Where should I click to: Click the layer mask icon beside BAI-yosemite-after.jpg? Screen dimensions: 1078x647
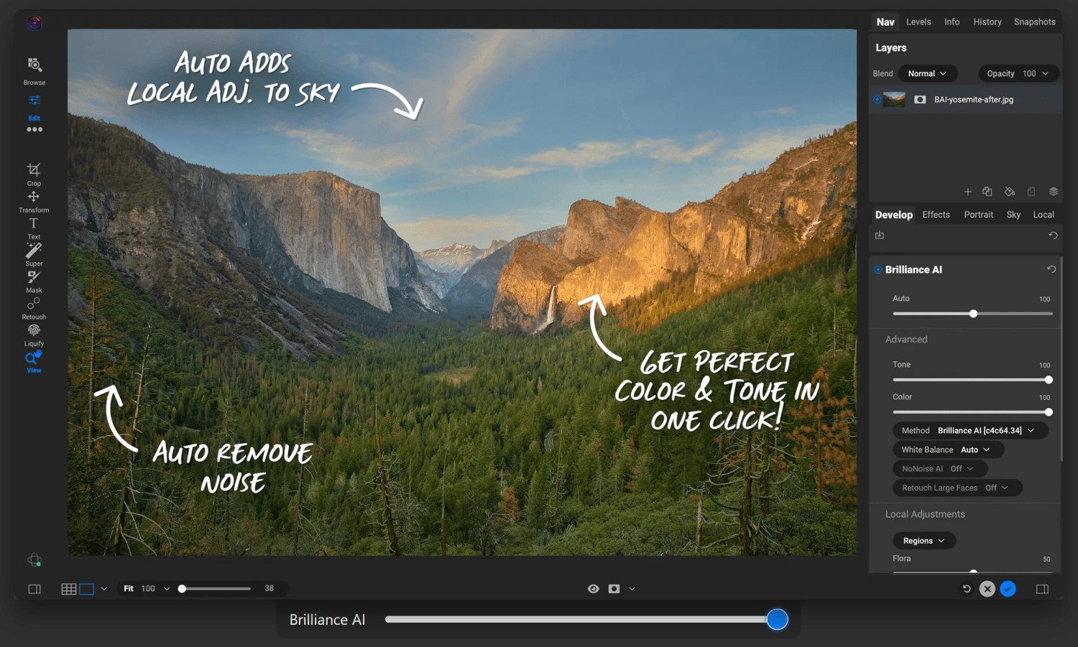coord(920,100)
